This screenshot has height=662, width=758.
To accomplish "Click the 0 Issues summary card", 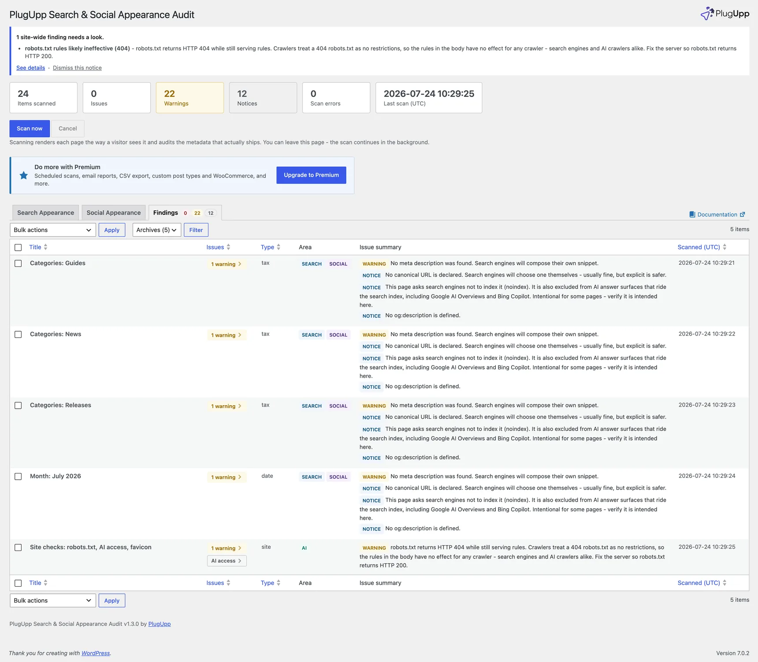I will point(117,98).
